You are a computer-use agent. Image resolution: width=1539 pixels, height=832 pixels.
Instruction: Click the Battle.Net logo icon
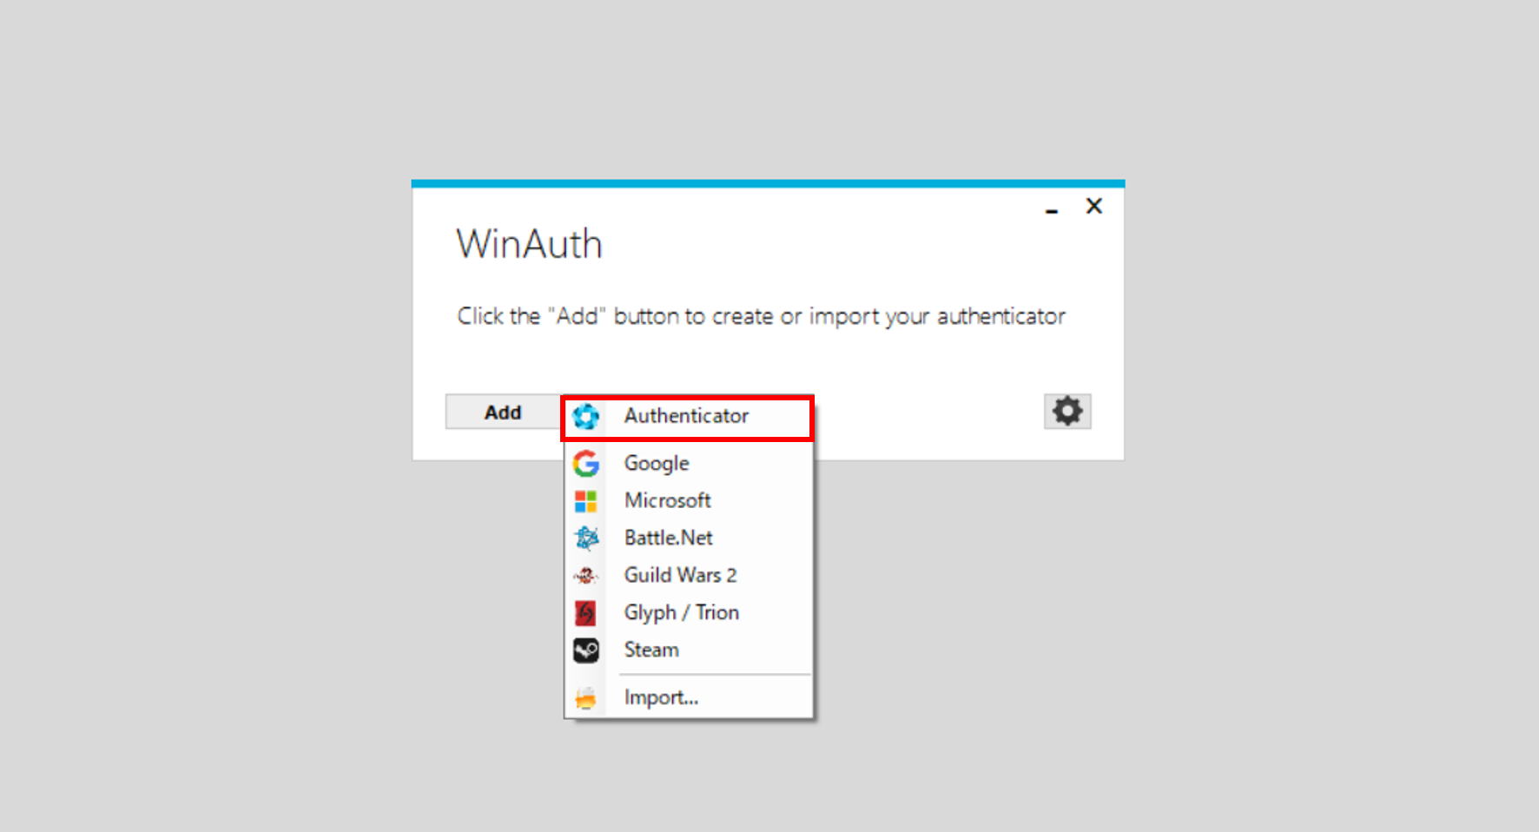click(x=586, y=538)
